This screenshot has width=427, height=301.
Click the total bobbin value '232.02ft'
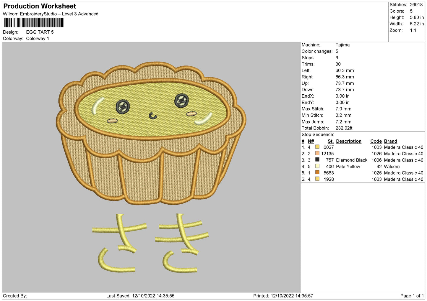(x=344, y=128)
